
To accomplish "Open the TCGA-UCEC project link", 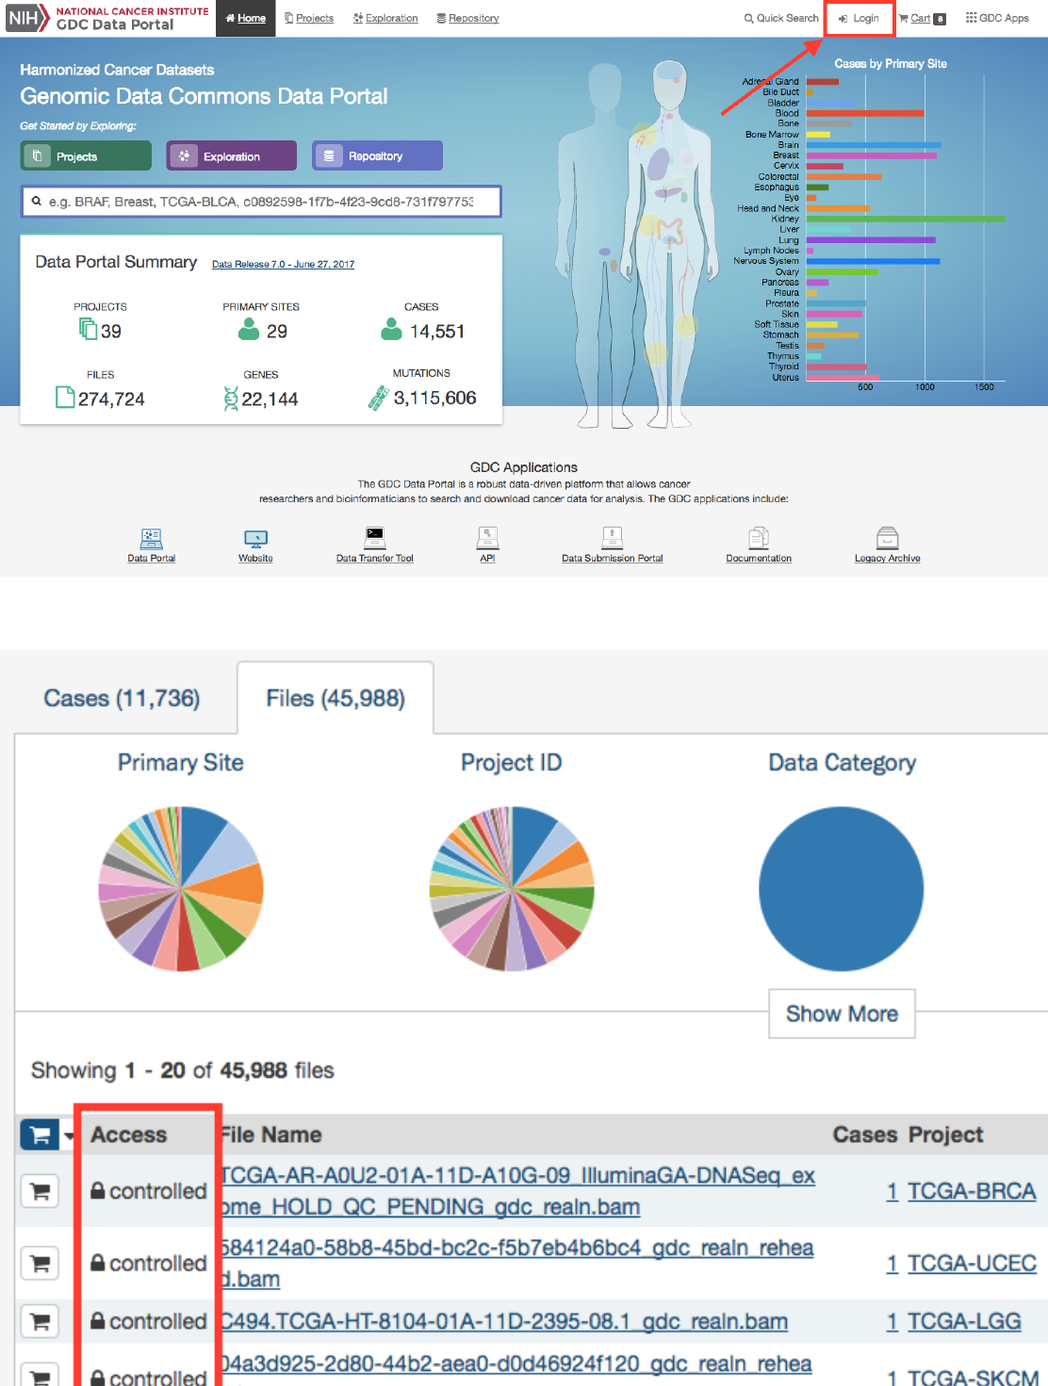I will point(972,1263).
